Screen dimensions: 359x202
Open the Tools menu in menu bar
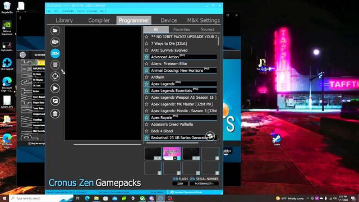pyautogui.click(x=81, y=11)
